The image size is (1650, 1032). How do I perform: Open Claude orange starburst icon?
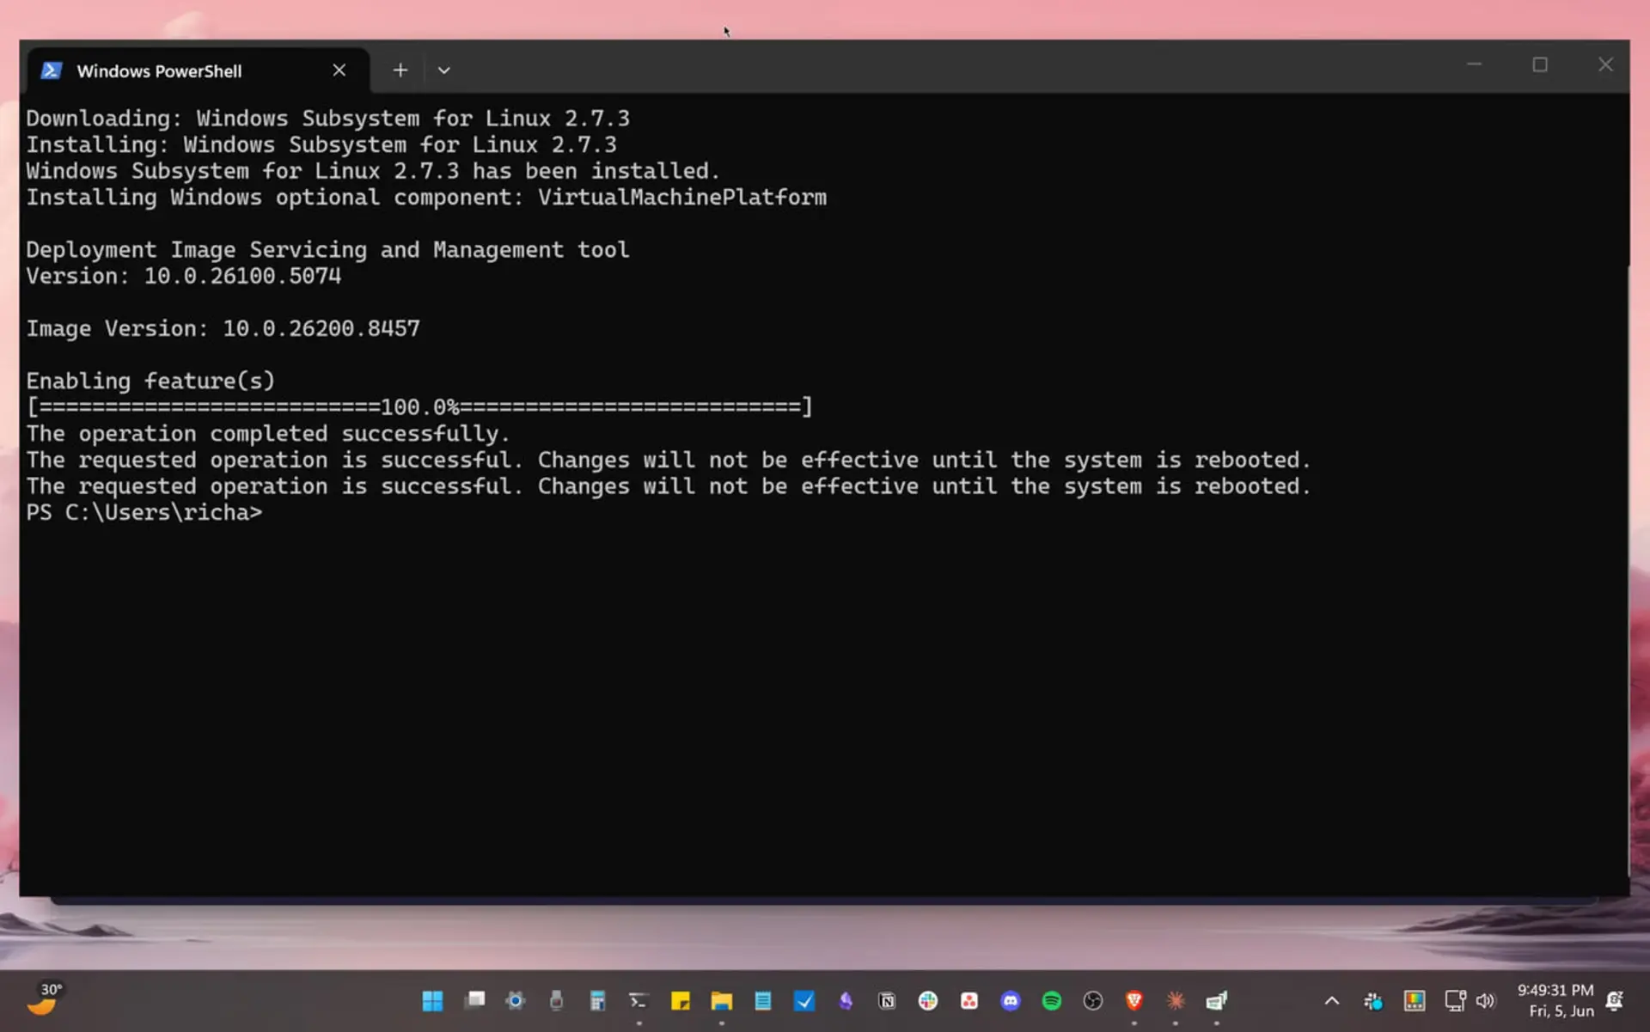[1176, 1000]
